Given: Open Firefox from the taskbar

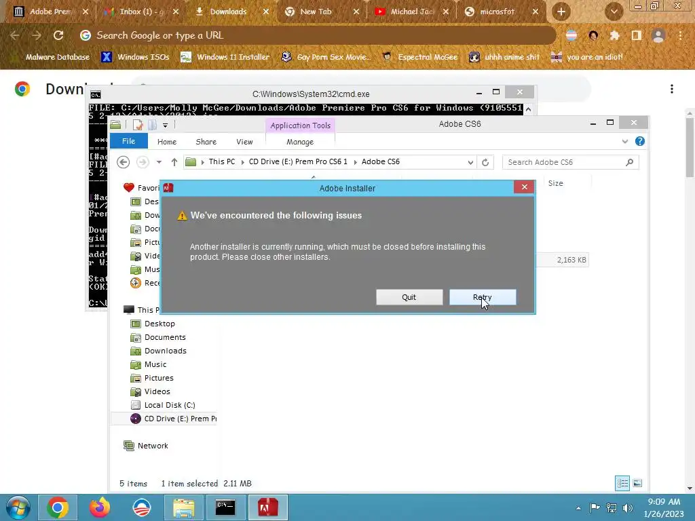Looking at the screenshot, I should [x=100, y=507].
